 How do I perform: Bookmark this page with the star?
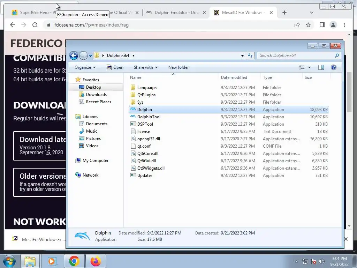point(308,25)
